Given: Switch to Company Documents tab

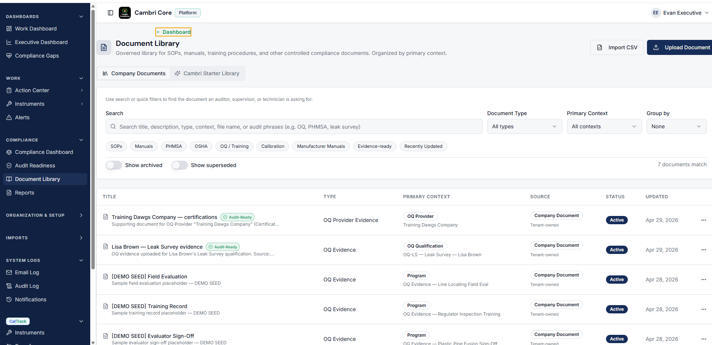Looking at the screenshot, I should pos(134,73).
